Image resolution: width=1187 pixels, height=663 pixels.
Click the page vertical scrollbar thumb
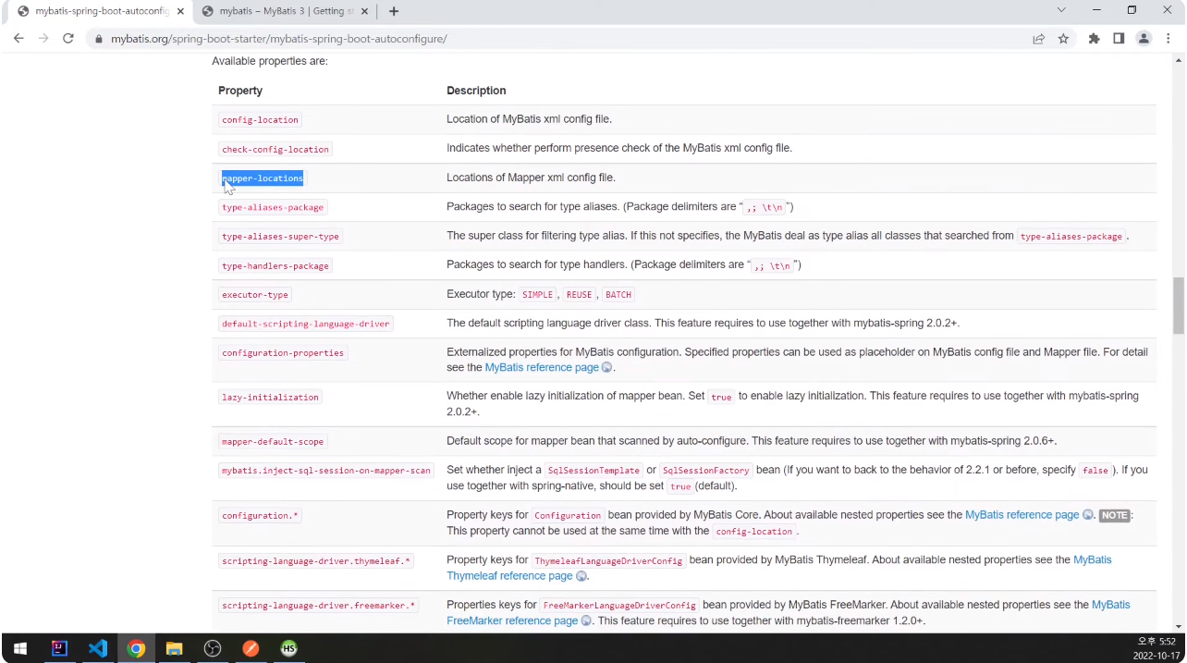point(1179,305)
